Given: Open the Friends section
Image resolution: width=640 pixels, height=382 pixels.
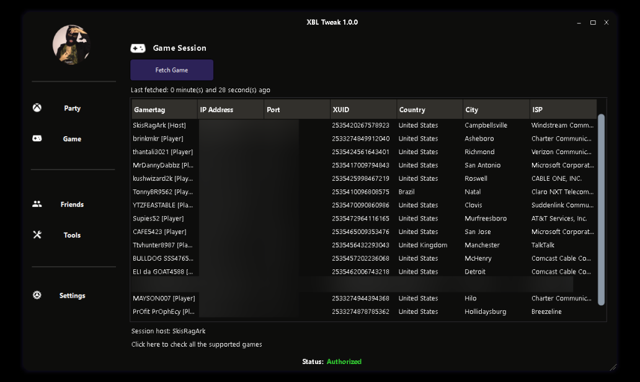Looking at the screenshot, I should pyautogui.click(x=72, y=204).
